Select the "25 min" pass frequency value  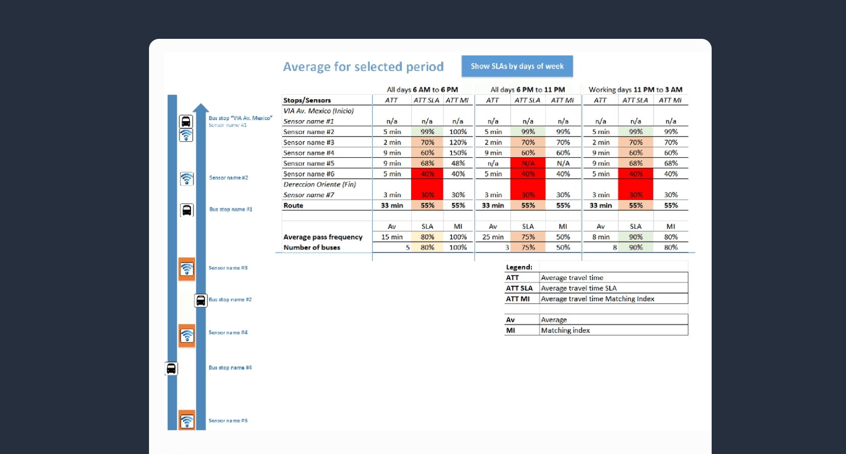(493, 237)
